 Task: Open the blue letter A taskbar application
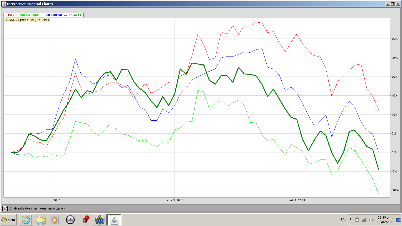[x=100, y=220]
